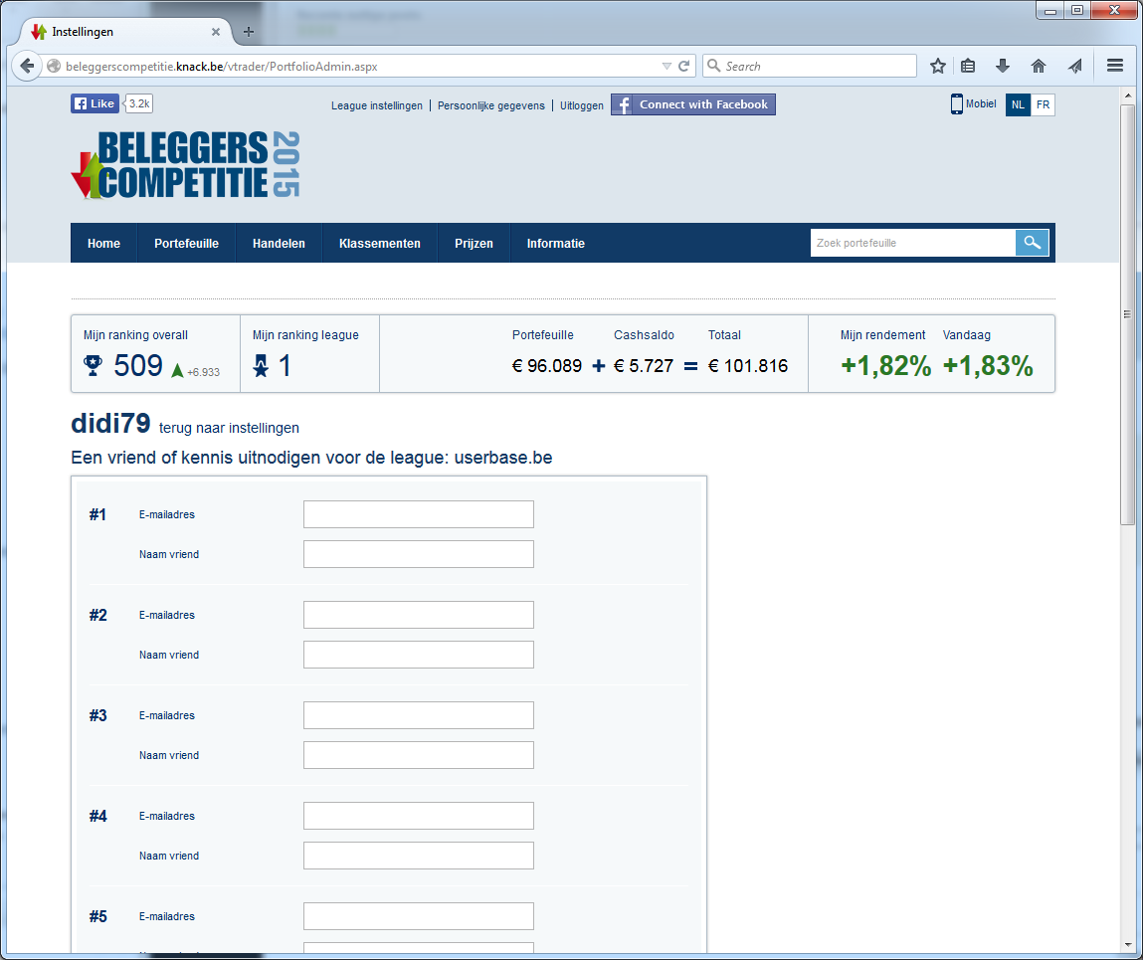Image resolution: width=1143 pixels, height=960 pixels.
Task: Click the Connect with Facebook button
Action: pos(692,104)
